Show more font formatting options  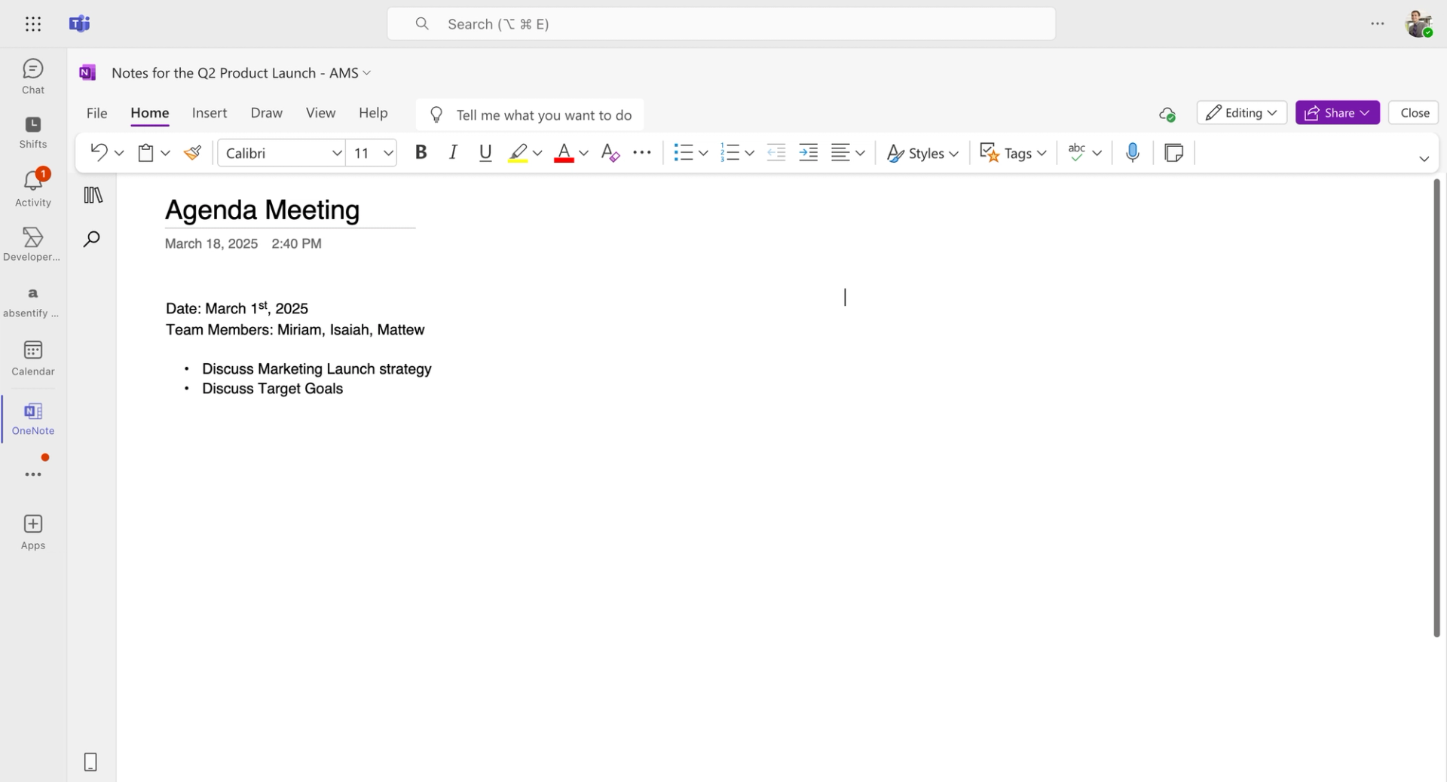coord(642,153)
